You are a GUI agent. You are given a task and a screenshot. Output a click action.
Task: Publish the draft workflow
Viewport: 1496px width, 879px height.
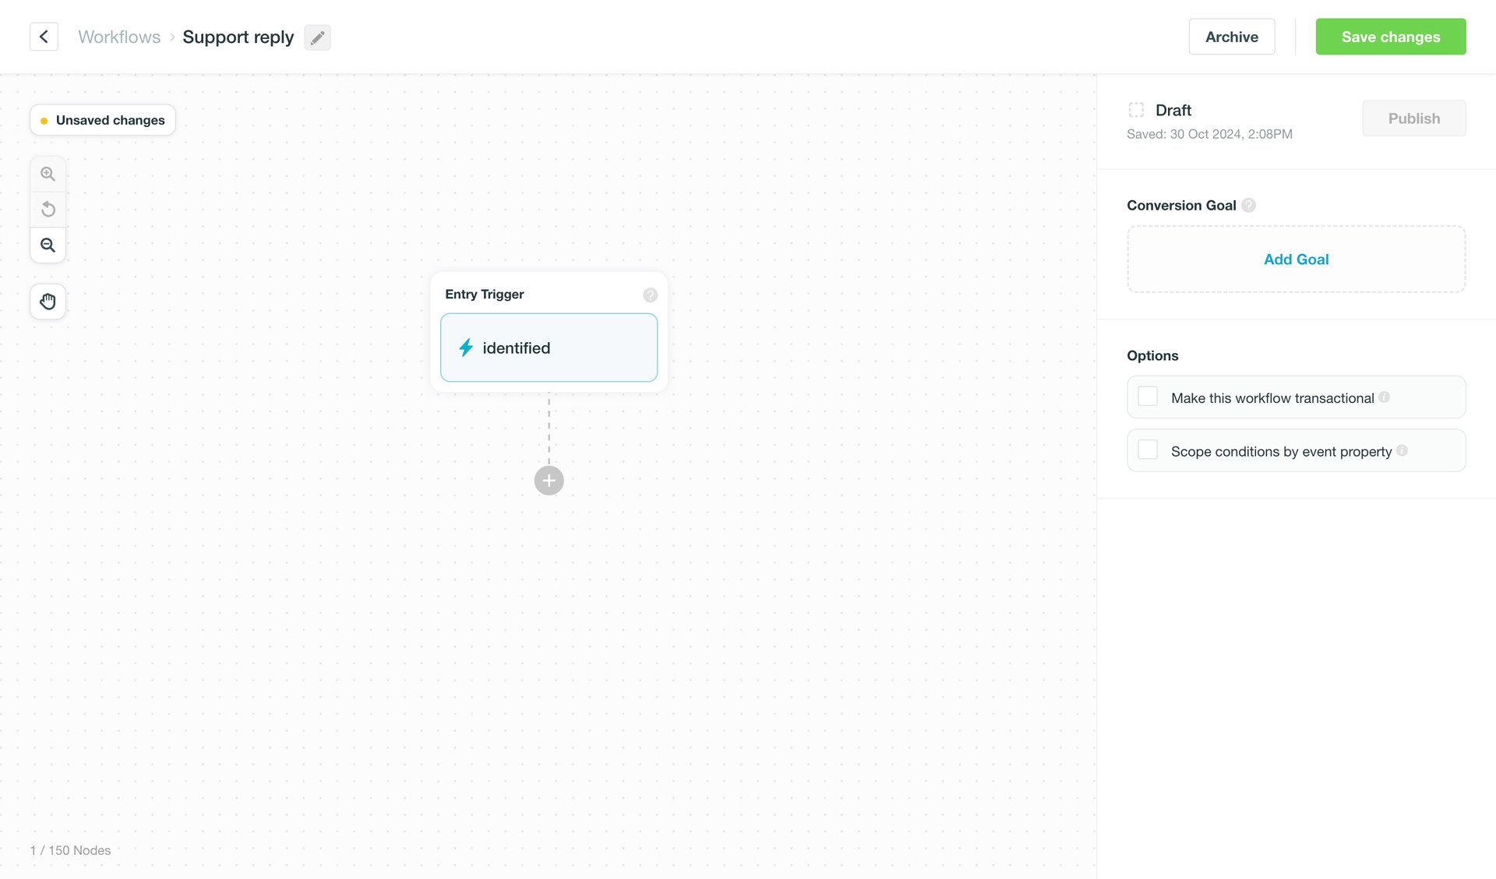[1413, 118]
